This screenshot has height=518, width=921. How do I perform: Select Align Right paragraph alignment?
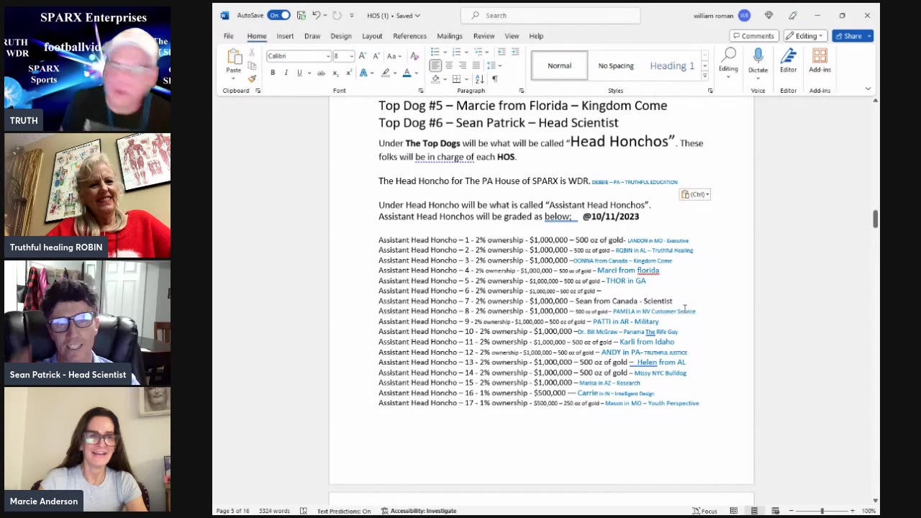pos(462,65)
